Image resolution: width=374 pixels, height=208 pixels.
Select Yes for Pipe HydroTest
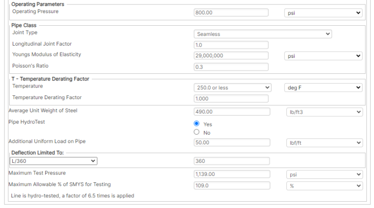[x=197, y=124]
